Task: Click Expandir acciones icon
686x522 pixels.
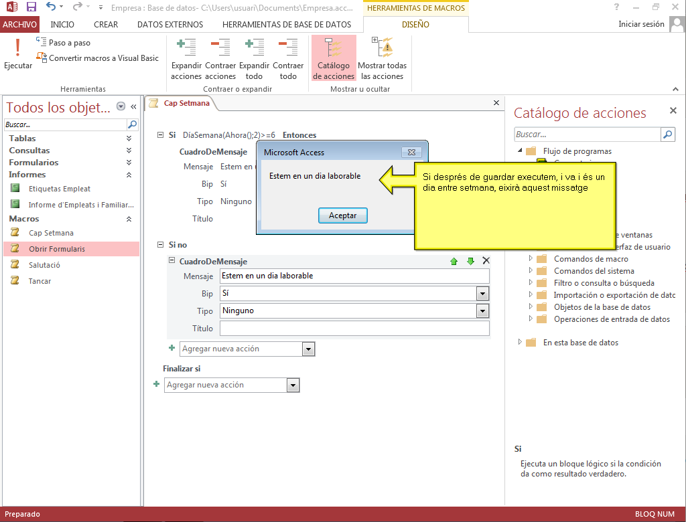Action: (x=186, y=48)
